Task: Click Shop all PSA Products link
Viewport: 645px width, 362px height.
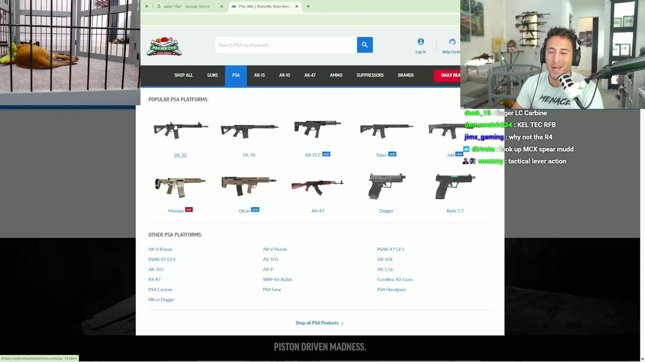Action: tap(319, 323)
